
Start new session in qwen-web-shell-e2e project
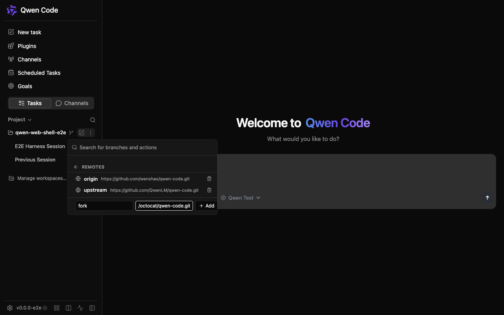[x=82, y=133]
